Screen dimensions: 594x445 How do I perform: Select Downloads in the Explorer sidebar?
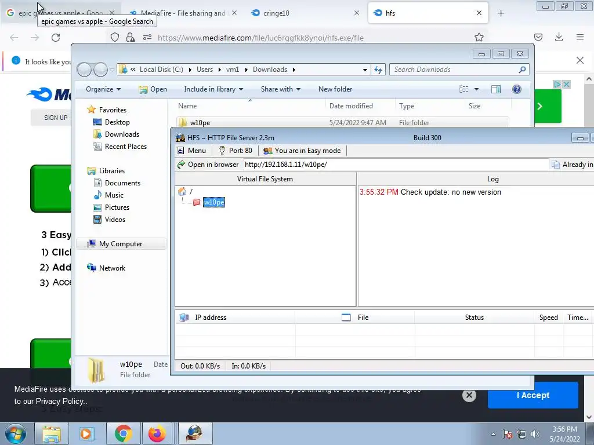(122, 134)
